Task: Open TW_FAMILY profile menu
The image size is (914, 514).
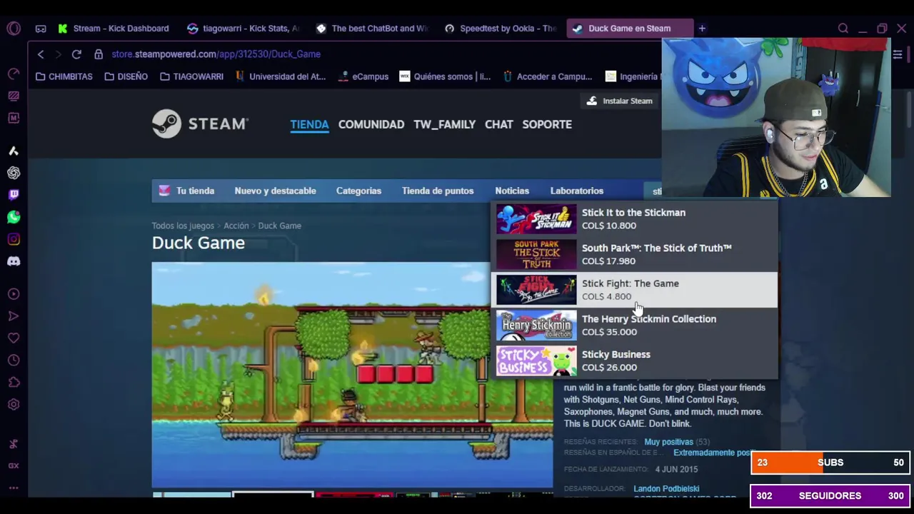Action: [x=444, y=124]
